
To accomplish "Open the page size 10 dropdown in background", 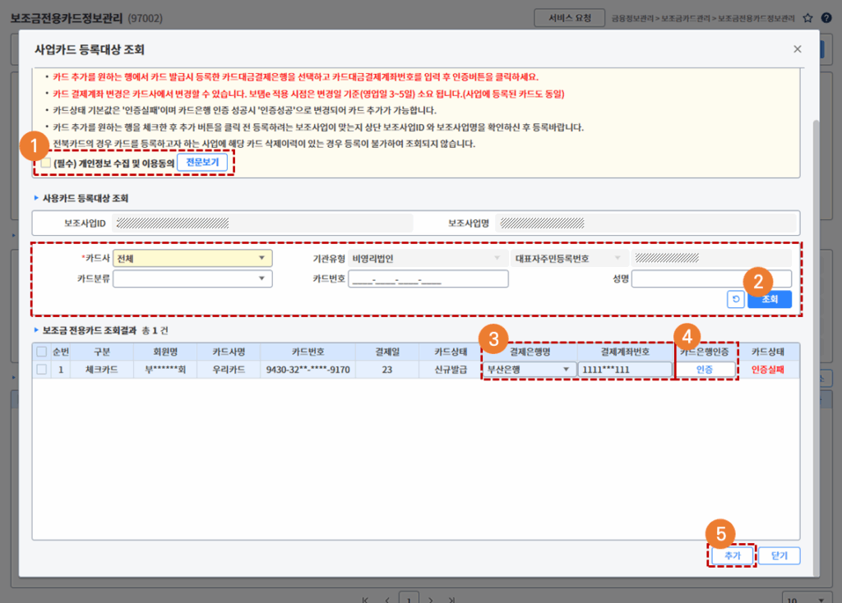I will [806, 599].
